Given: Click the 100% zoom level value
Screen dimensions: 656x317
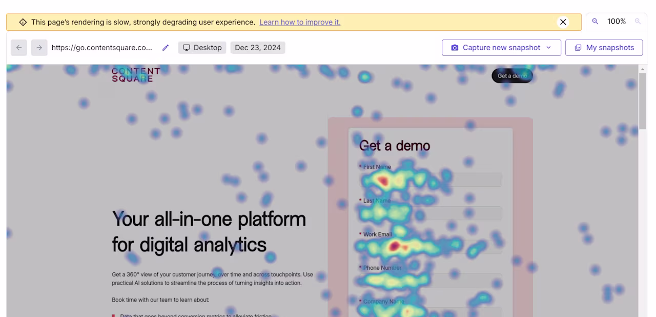Looking at the screenshot, I should pos(617,22).
